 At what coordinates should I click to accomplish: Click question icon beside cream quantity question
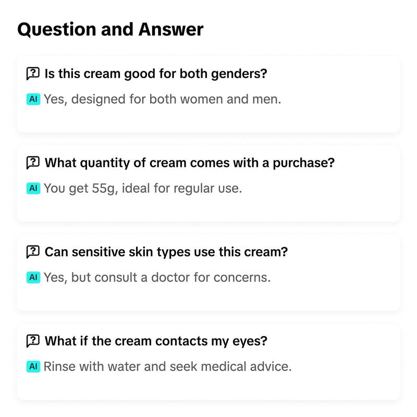click(x=33, y=163)
